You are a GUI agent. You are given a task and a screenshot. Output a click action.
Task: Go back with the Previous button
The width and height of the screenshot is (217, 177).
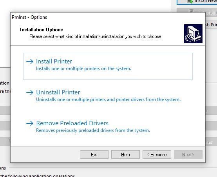(x=157, y=154)
